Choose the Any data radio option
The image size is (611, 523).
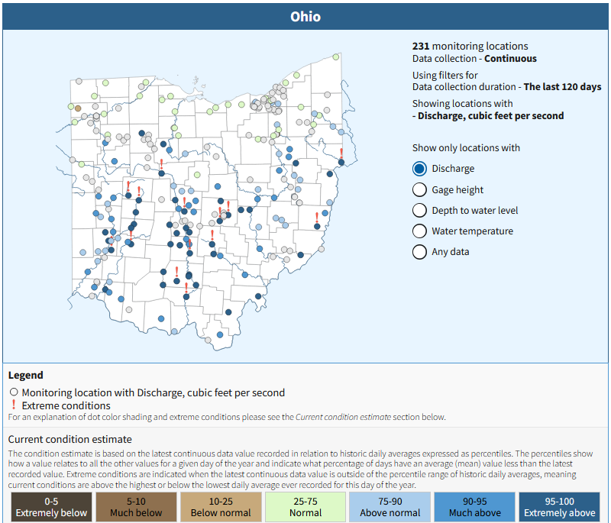pyautogui.click(x=419, y=251)
